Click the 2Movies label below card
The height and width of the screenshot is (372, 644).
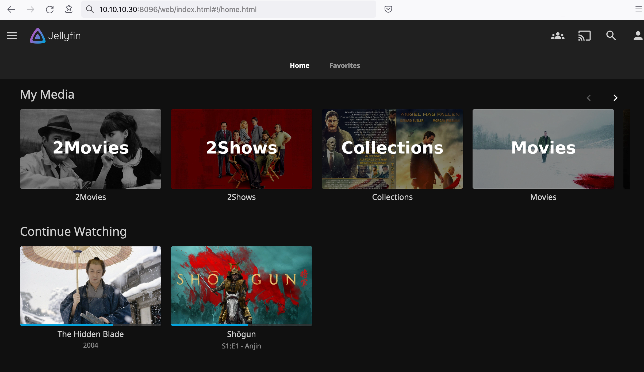click(x=91, y=197)
